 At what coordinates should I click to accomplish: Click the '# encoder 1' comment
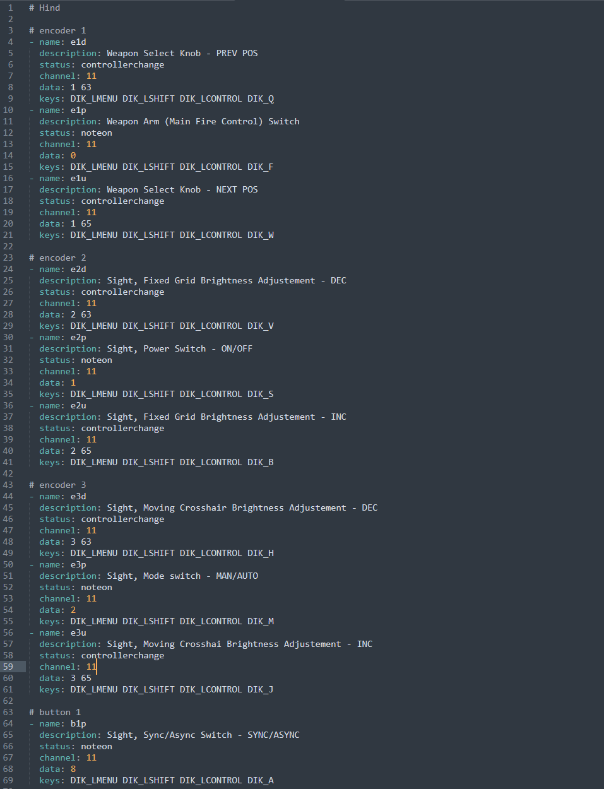coord(57,30)
